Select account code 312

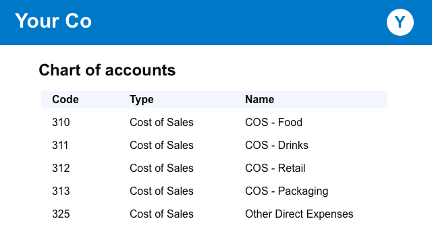[x=61, y=168]
